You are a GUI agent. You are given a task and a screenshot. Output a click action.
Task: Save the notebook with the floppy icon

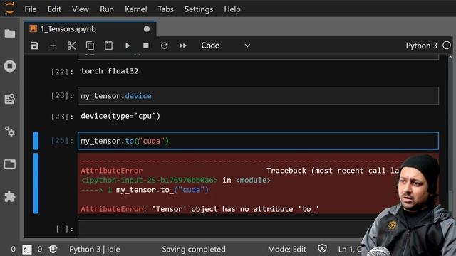click(x=34, y=46)
